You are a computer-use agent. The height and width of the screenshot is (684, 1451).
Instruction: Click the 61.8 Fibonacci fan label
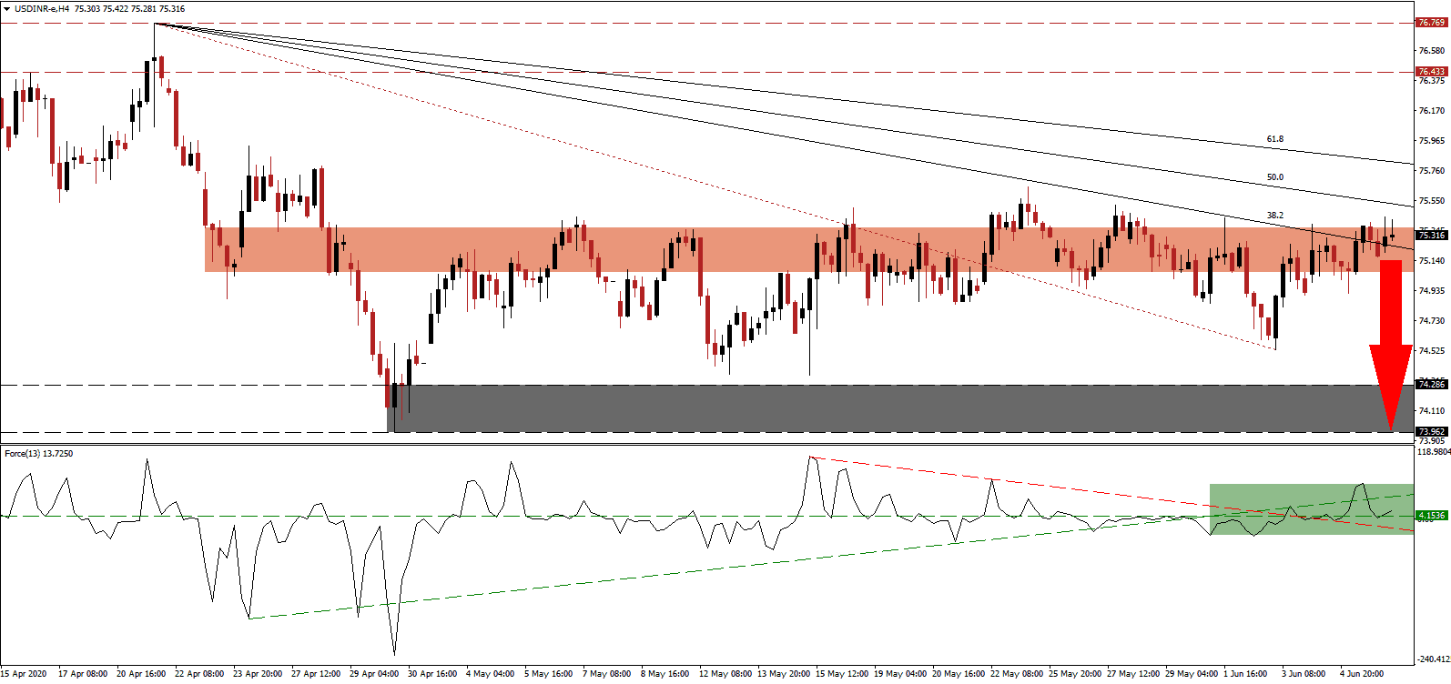(1274, 139)
